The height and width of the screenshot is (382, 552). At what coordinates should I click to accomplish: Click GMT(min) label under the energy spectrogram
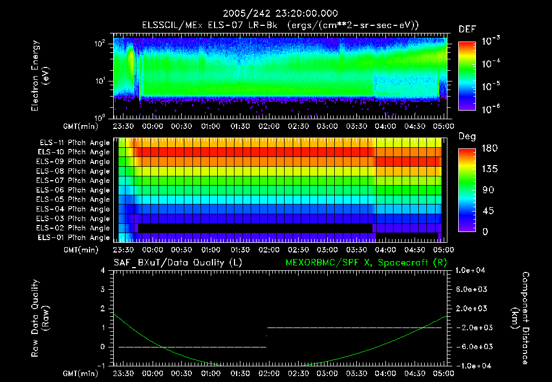point(81,126)
